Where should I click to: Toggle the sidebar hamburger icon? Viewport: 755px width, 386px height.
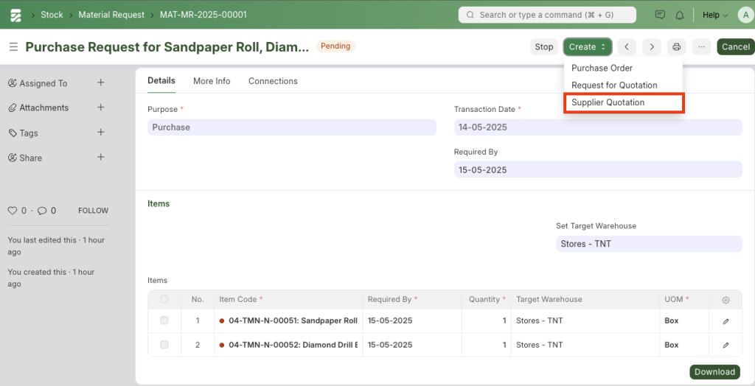point(13,46)
